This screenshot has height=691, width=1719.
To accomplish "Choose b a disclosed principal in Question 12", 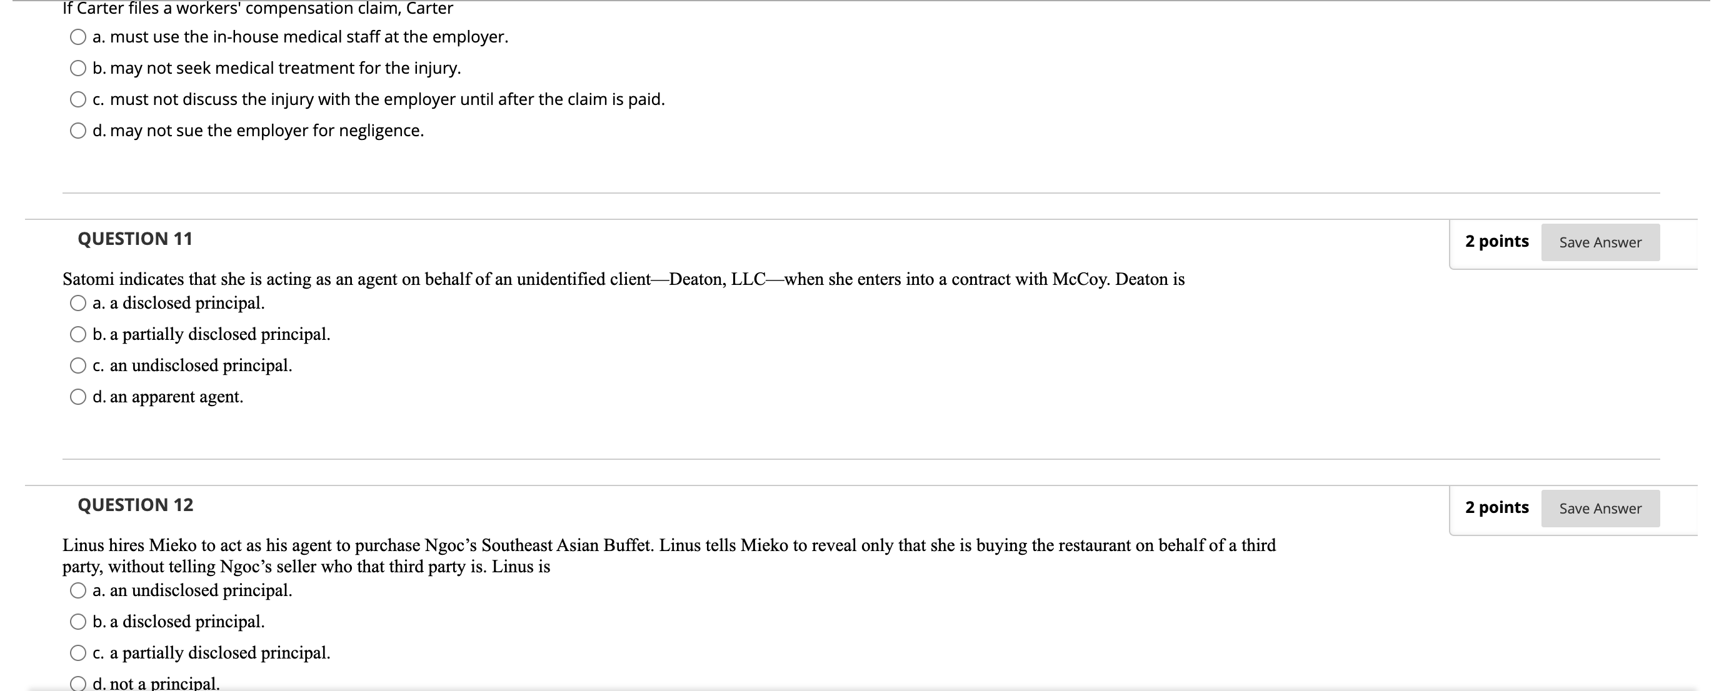I will (78, 622).
